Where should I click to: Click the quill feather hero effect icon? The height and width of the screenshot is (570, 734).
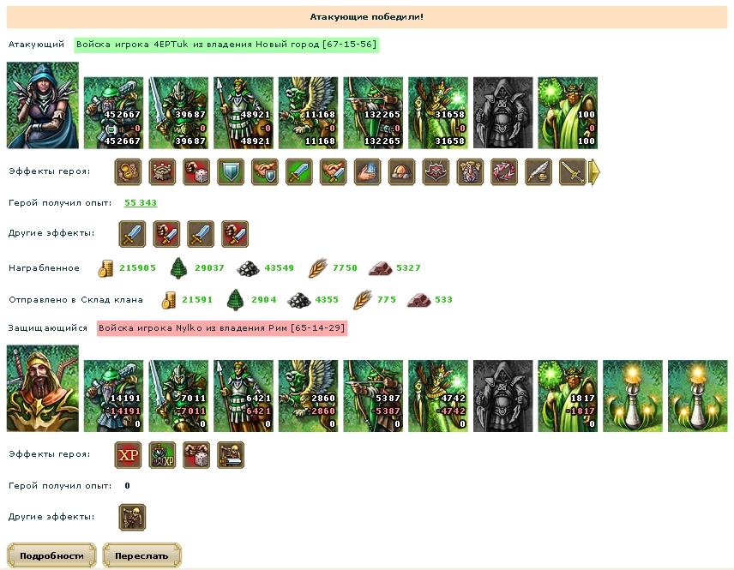pos(538,172)
